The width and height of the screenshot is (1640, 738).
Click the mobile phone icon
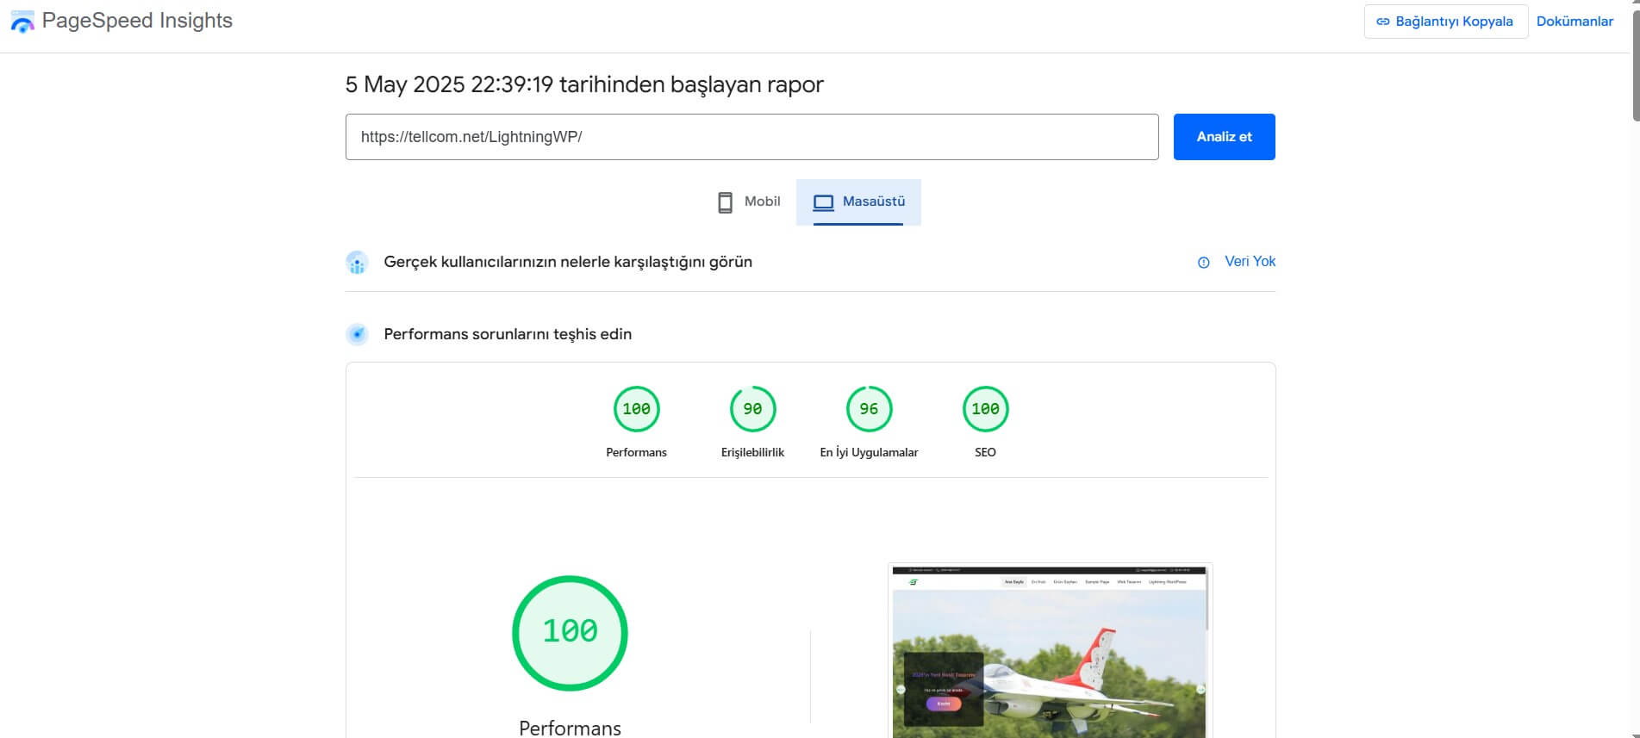pos(726,202)
